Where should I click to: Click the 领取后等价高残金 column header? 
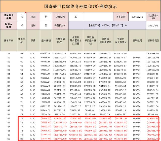pyautogui.click(x=121, y=41)
